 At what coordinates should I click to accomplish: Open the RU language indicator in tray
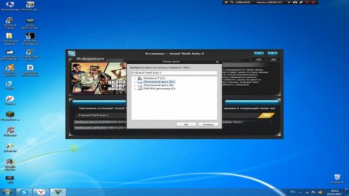point(293,192)
